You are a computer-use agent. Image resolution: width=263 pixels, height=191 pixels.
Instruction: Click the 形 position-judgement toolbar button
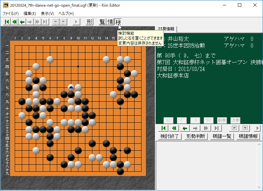[x=89, y=22]
